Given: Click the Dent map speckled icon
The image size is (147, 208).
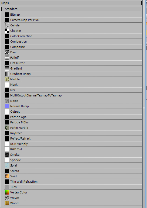Looking at the screenshot, I should (x=7, y=52).
